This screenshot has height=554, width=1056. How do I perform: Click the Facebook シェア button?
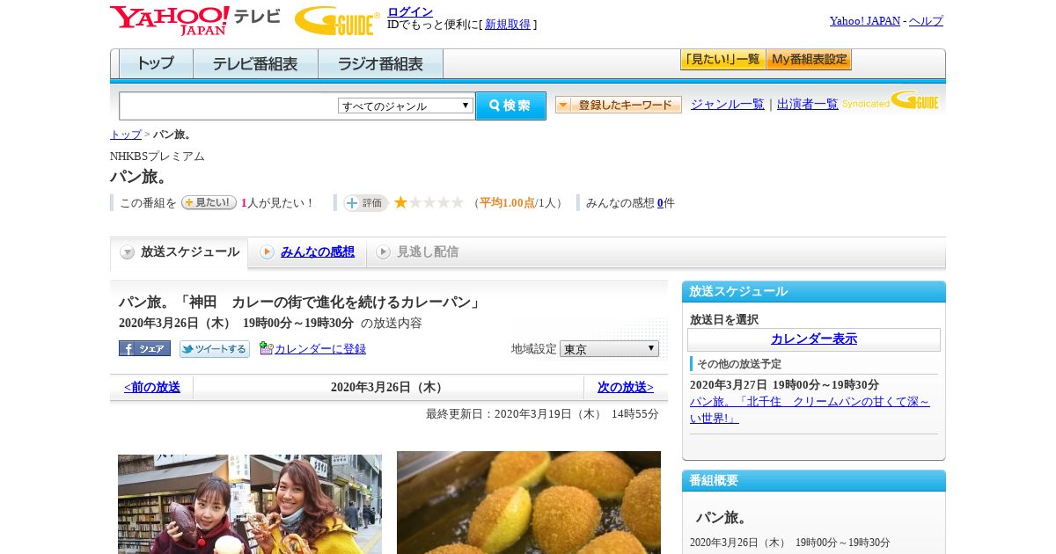click(x=144, y=348)
